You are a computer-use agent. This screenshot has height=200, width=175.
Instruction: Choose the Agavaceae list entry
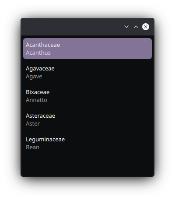click(87, 72)
